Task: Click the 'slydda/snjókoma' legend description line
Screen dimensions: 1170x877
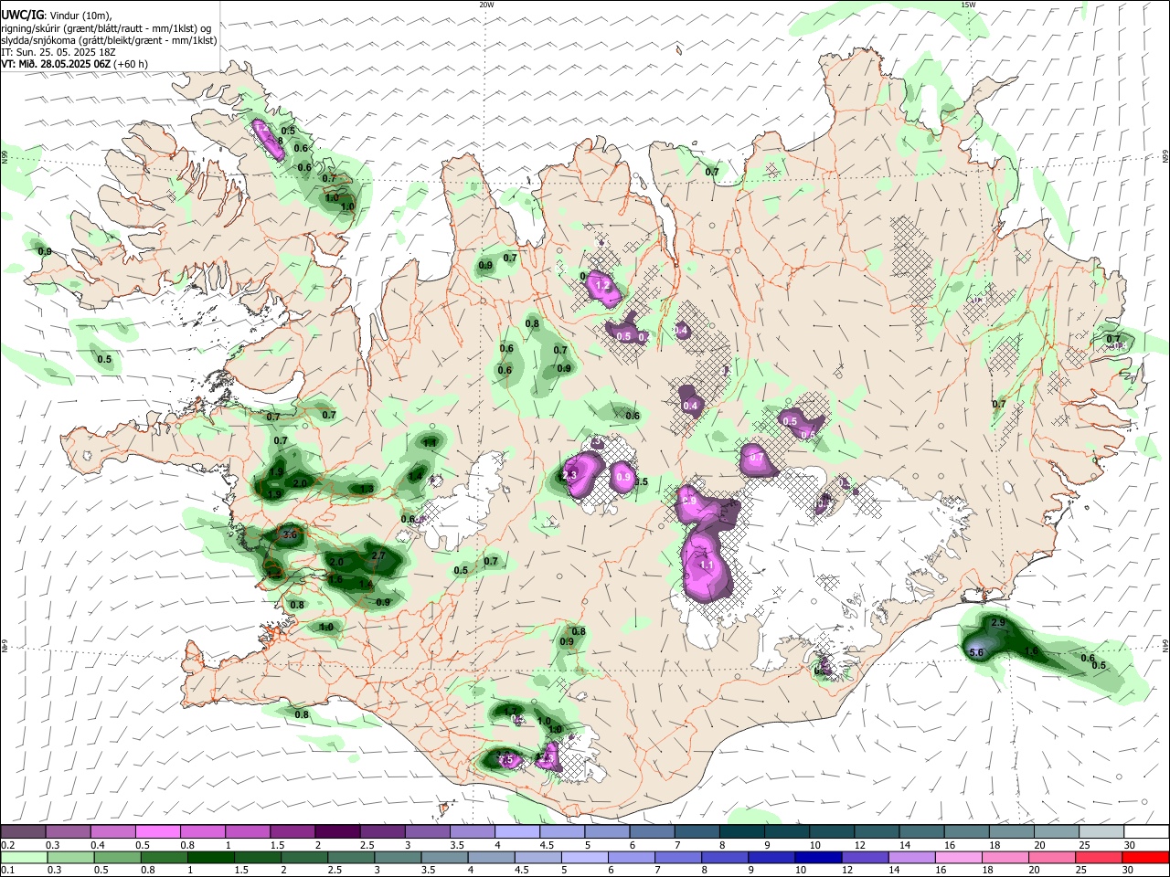Action: click(x=109, y=40)
